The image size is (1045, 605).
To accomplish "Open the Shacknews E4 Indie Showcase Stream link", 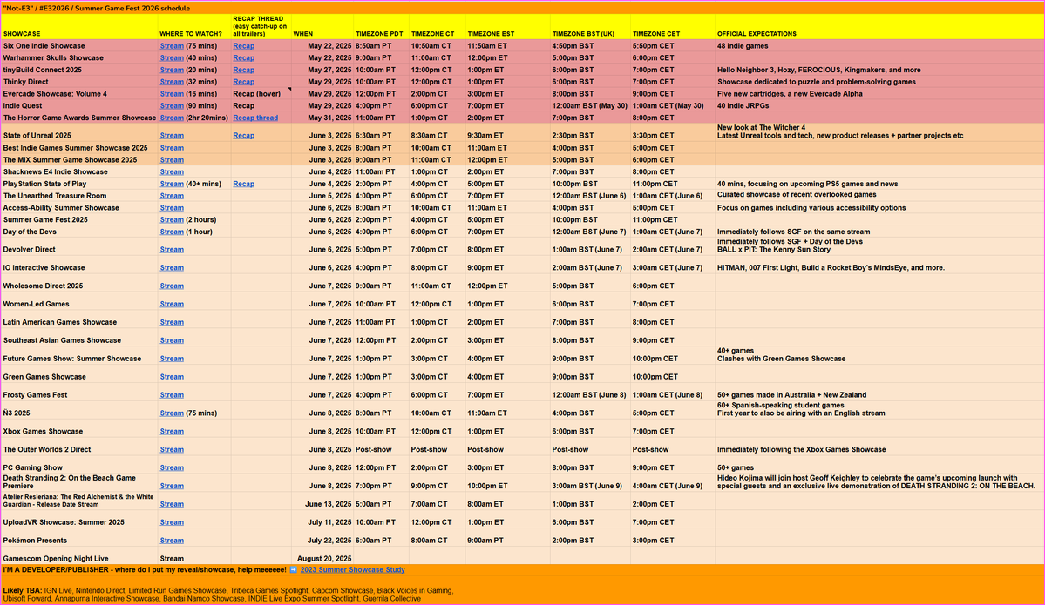I will [172, 171].
